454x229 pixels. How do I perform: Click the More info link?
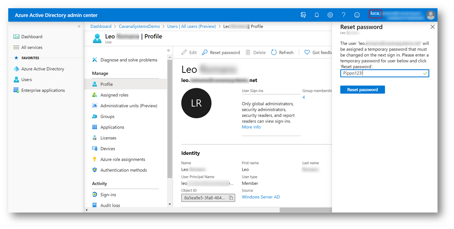pos(251,127)
